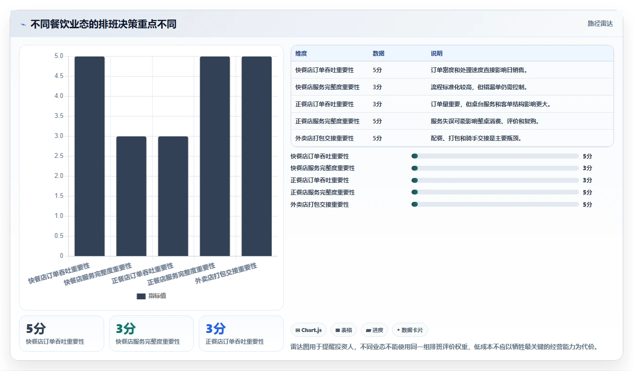Toggle the 指标值 legend entry in the chart
The width and height of the screenshot is (633, 371).
(x=151, y=296)
